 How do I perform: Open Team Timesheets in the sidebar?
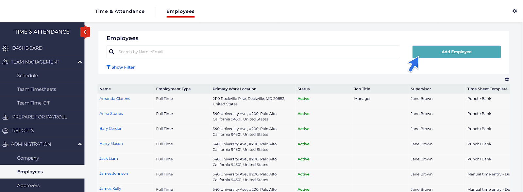(x=37, y=89)
